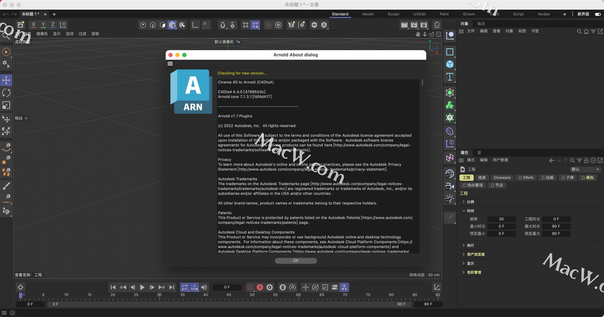This screenshot has width=604, height=317.
Task: Toggle the new layout switch
Action: coord(598,14)
